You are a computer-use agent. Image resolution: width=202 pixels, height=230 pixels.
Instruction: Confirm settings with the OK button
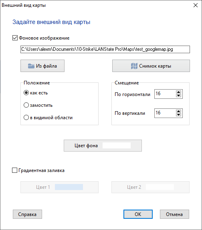pos(138,214)
